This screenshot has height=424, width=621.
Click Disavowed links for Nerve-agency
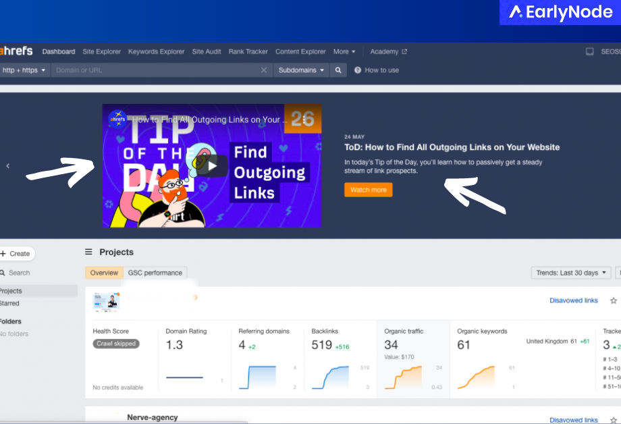click(x=574, y=420)
